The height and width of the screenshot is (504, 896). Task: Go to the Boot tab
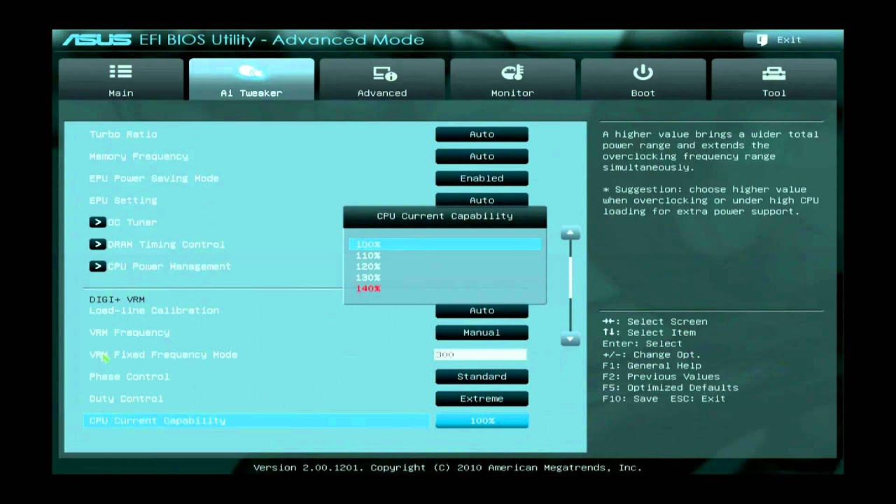pyautogui.click(x=643, y=79)
